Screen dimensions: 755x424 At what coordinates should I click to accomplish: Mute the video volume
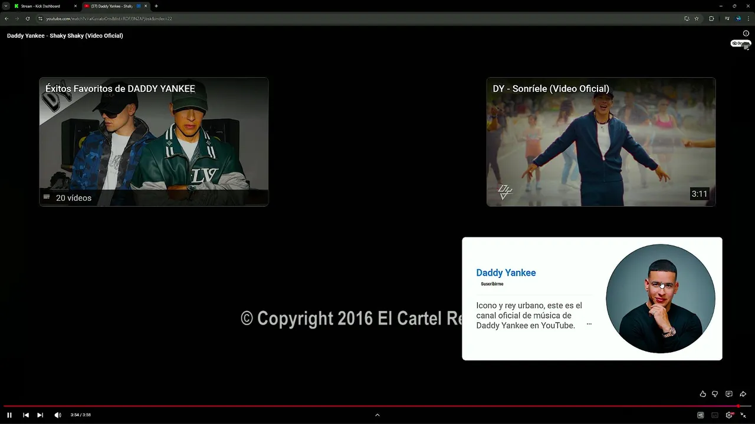(57, 415)
